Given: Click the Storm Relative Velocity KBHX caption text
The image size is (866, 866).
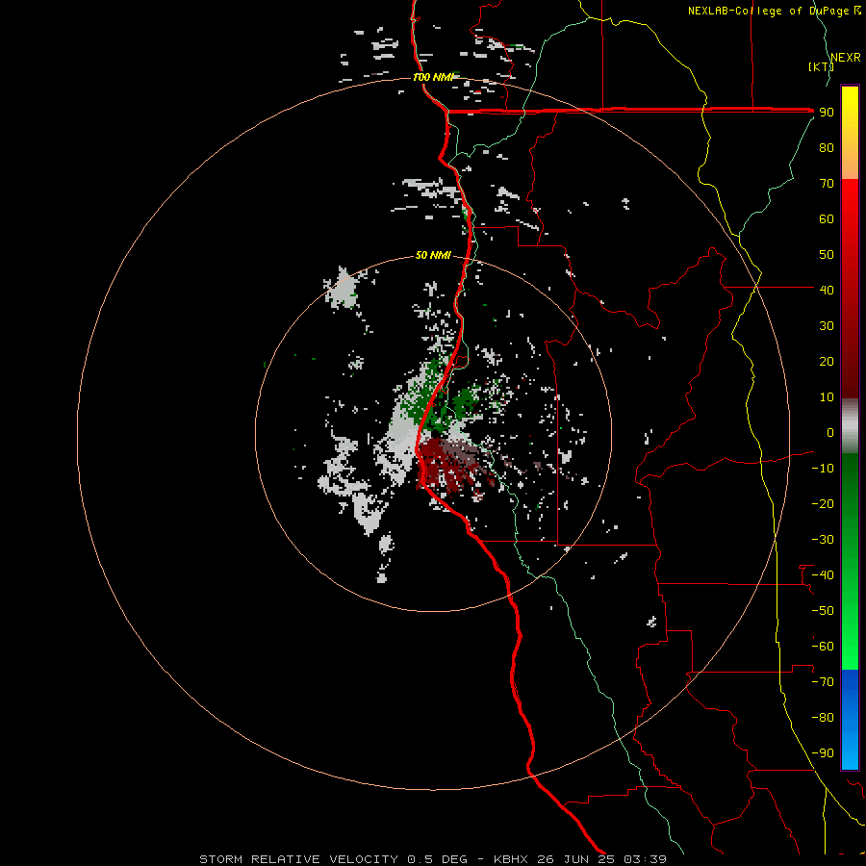Looking at the screenshot, I should tap(433, 859).
